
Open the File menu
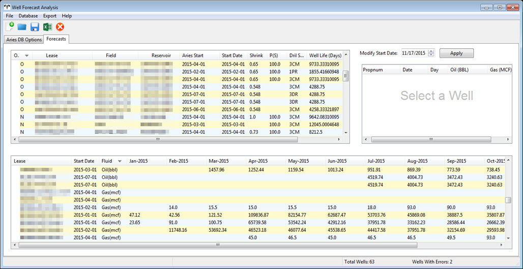coord(9,16)
